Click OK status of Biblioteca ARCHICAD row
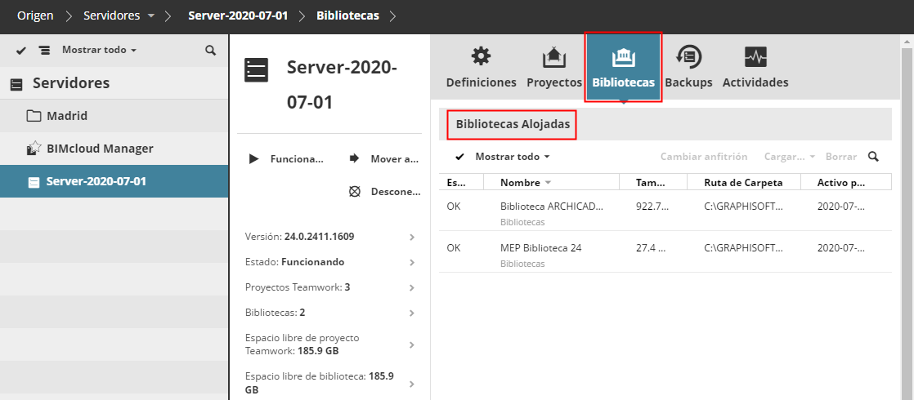Viewport: 914px width, 400px height. coord(454,206)
